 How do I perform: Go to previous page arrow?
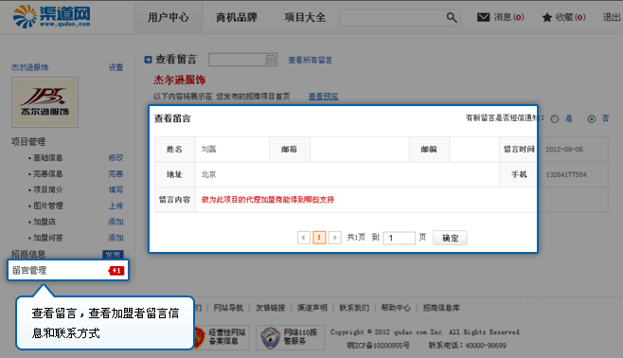pos(304,238)
